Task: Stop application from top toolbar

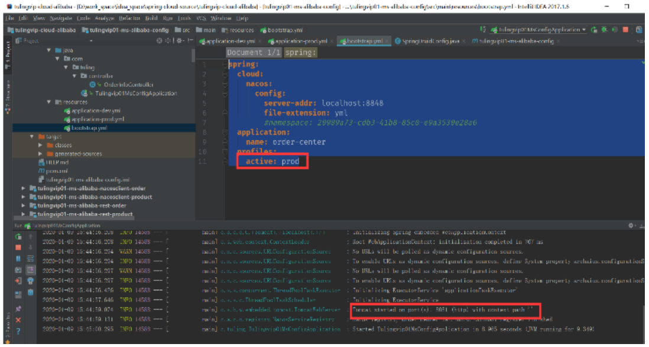Action: tap(625, 30)
